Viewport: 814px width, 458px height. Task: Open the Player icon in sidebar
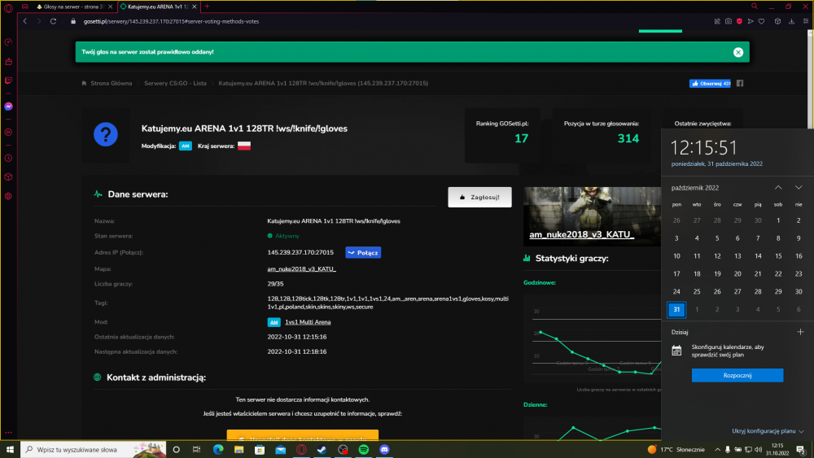tap(8, 133)
